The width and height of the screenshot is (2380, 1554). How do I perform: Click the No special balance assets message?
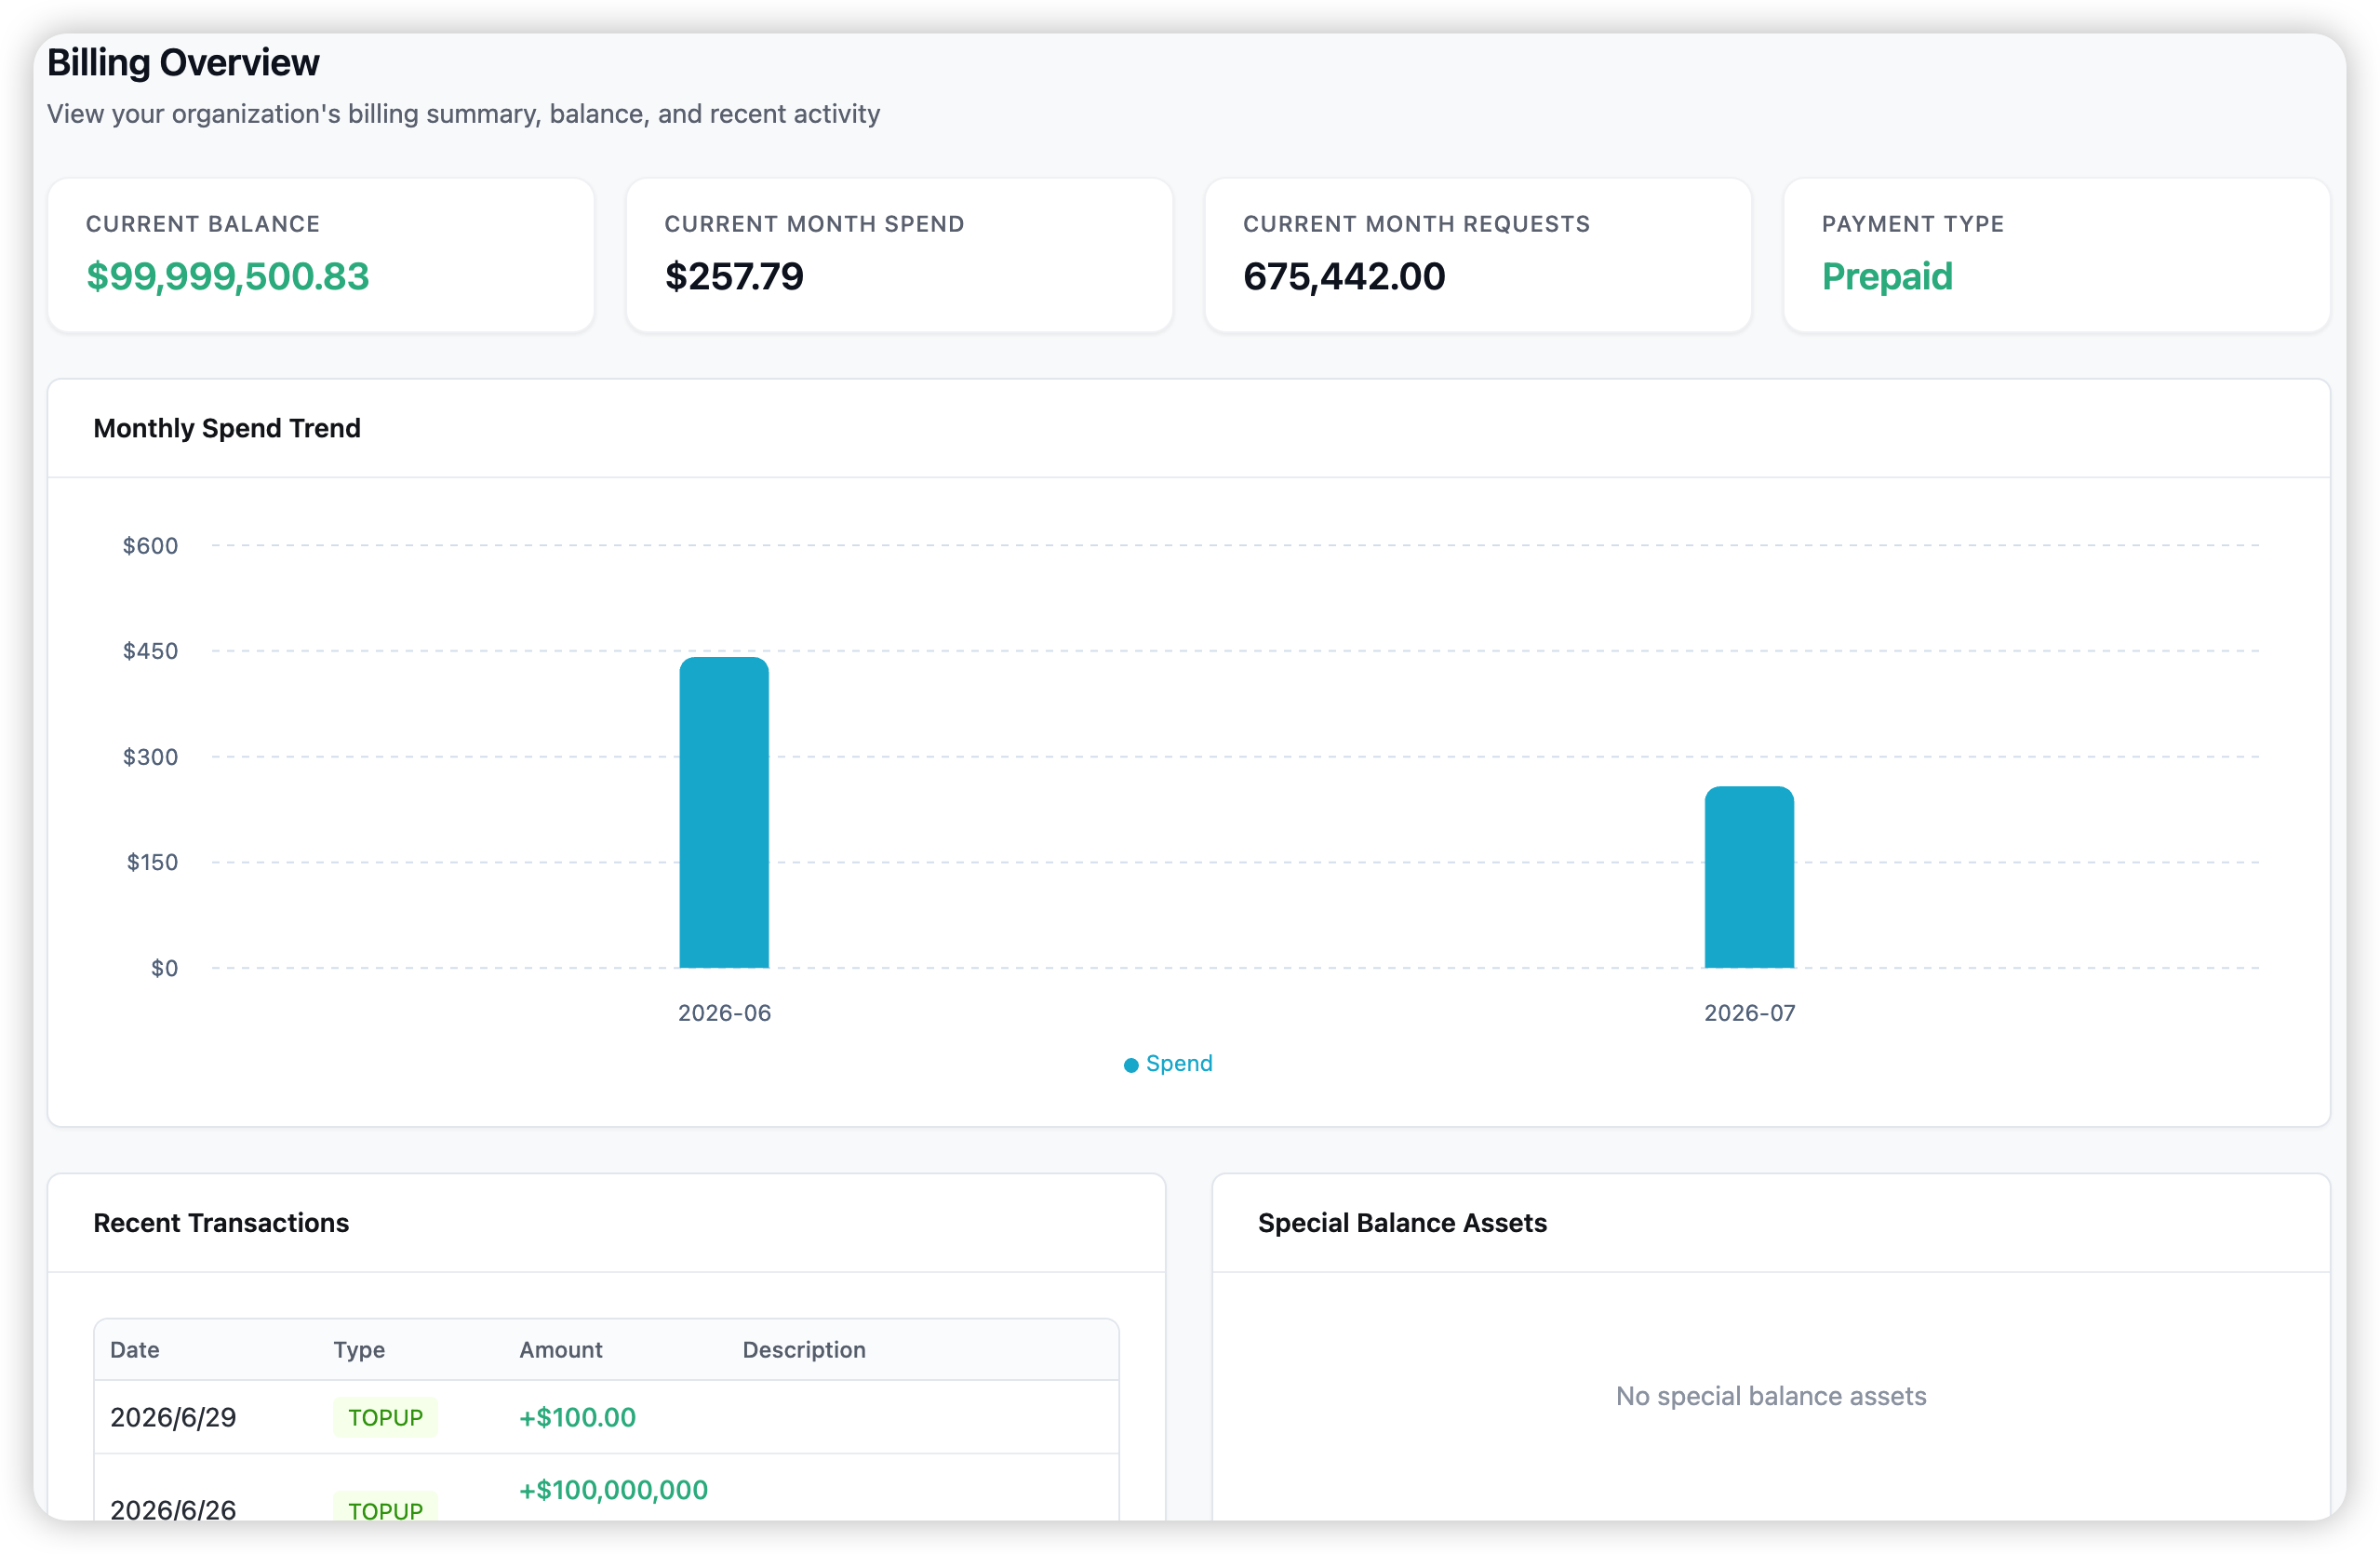pos(1771,1396)
